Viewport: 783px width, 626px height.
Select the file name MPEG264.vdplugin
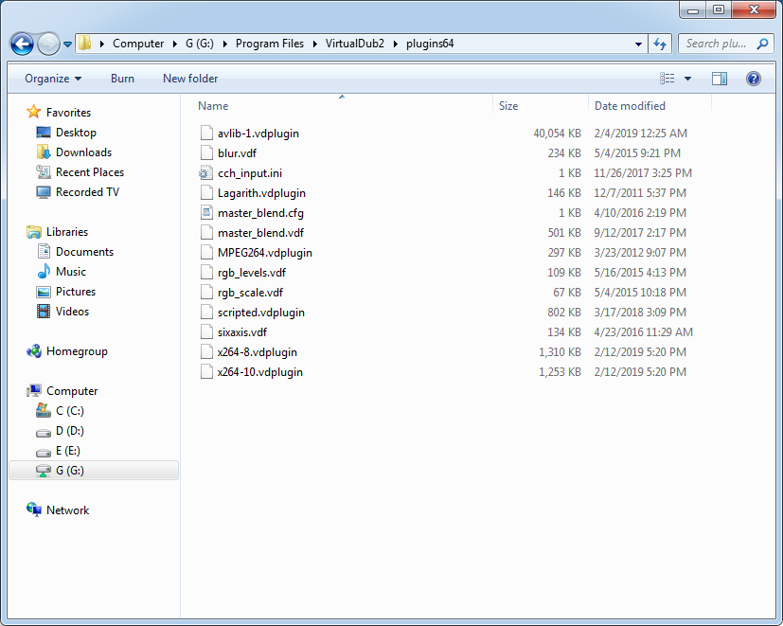(x=265, y=253)
